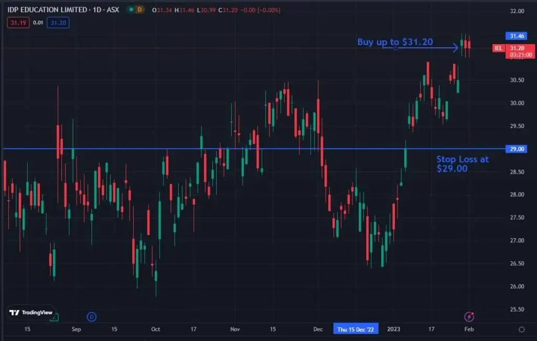Click the 'Thu 15 Dec '22' date label

point(356,329)
